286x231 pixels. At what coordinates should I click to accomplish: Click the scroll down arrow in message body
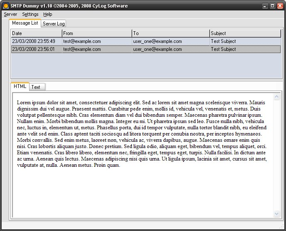tap(277, 213)
